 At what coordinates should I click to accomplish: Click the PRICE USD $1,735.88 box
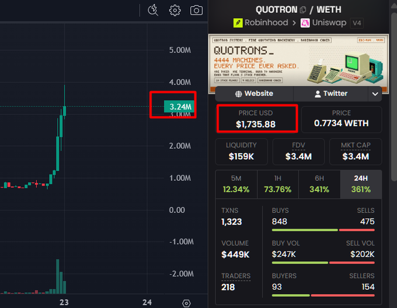pyautogui.click(x=256, y=119)
